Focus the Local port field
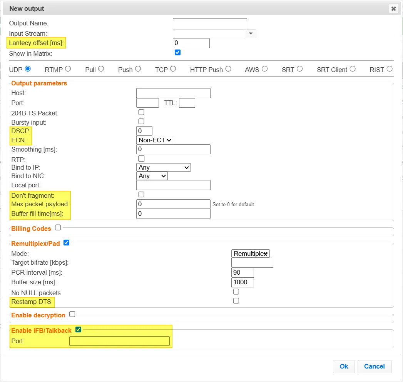 [174, 185]
